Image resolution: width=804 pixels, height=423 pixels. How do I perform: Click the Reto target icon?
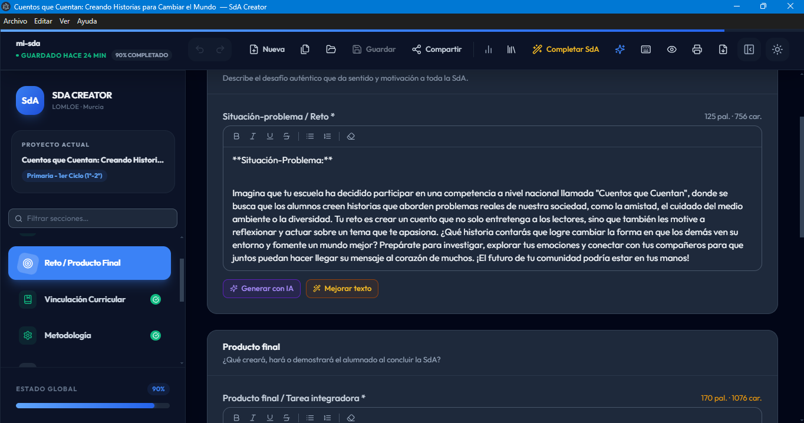[x=28, y=263]
